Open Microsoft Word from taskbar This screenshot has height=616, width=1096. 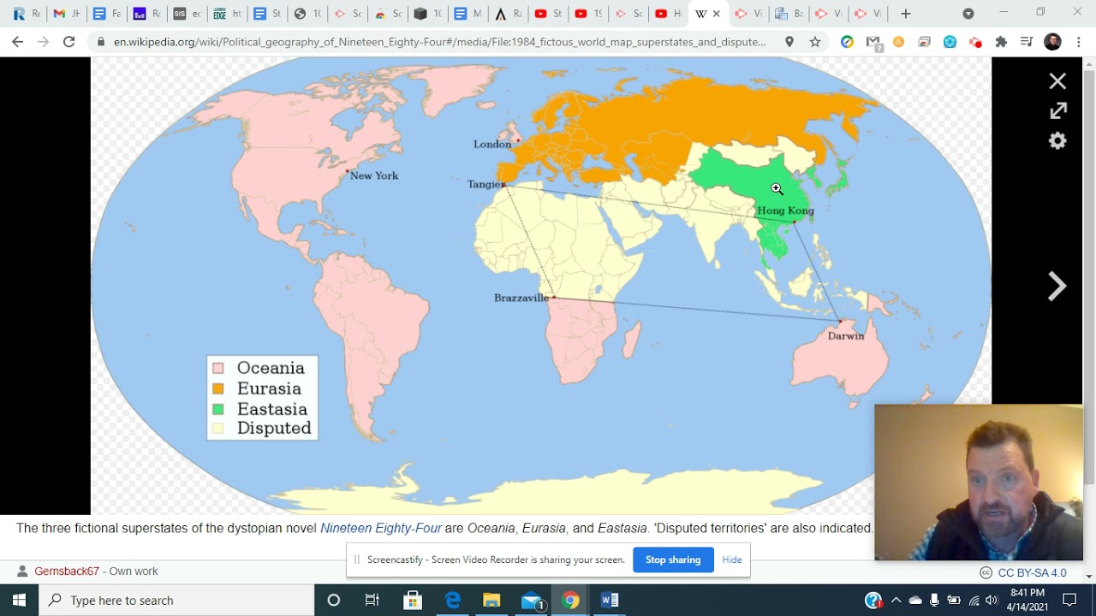(x=610, y=600)
